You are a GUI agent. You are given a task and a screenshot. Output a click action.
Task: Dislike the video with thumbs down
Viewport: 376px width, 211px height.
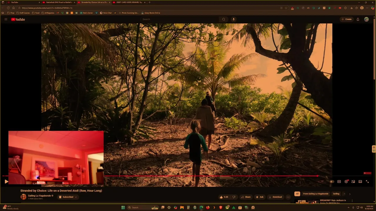click(x=234, y=197)
